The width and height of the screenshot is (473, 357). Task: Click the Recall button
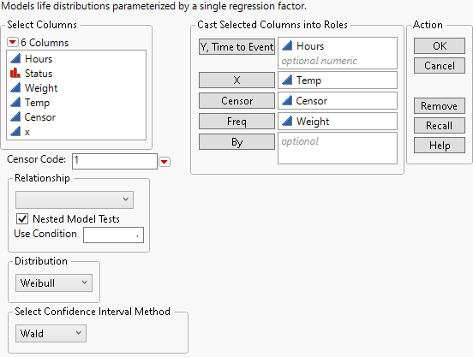click(x=440, y=126)
